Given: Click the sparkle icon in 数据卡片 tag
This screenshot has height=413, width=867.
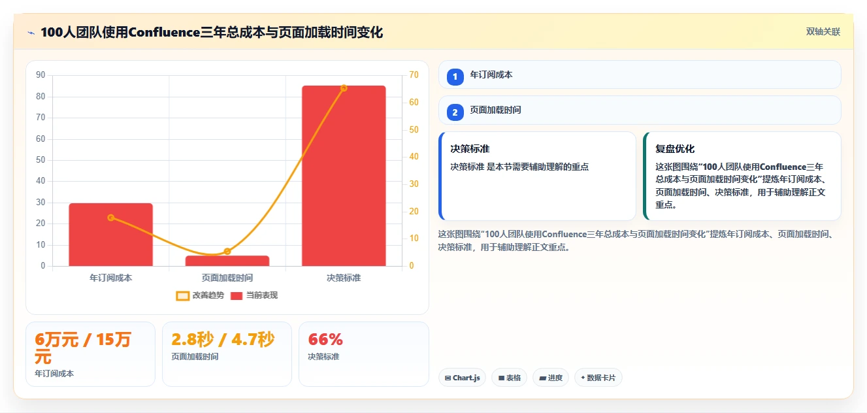Looking at the screenshot, I should click(x=583, y=378).
